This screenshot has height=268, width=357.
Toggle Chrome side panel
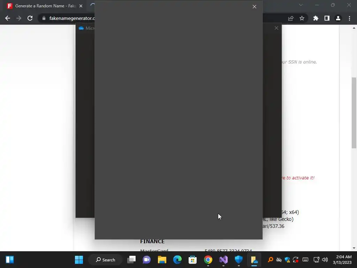(x=327, y=18)
